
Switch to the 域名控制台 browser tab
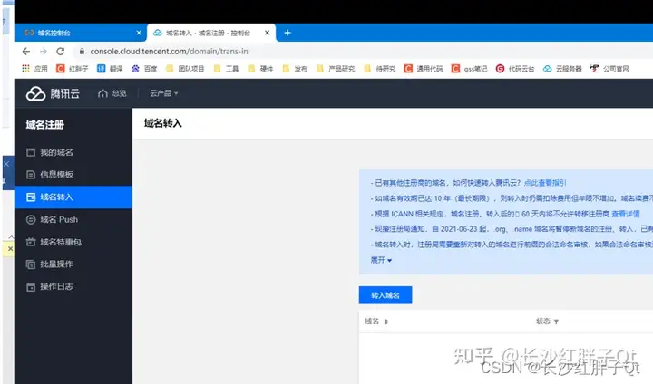(x=80, y=33)
